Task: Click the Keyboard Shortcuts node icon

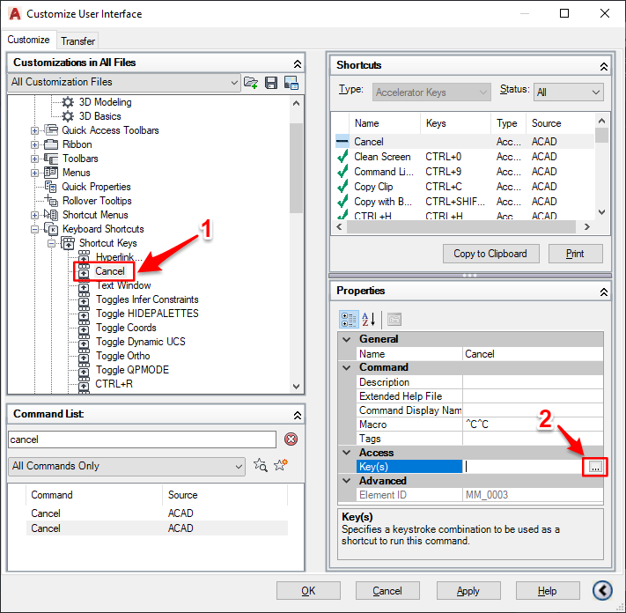Action: click(51, 229)
